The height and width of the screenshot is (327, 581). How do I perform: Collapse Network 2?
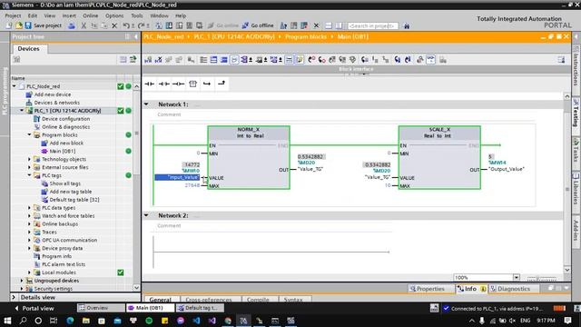pyautogui.click(x=146, y=215)
